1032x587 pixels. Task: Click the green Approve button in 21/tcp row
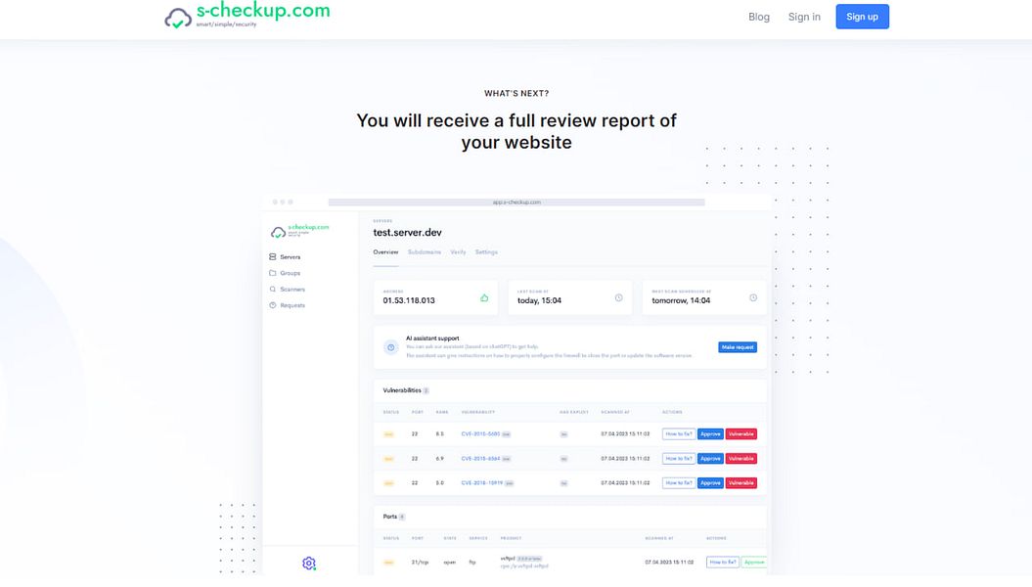pos(754,562)
